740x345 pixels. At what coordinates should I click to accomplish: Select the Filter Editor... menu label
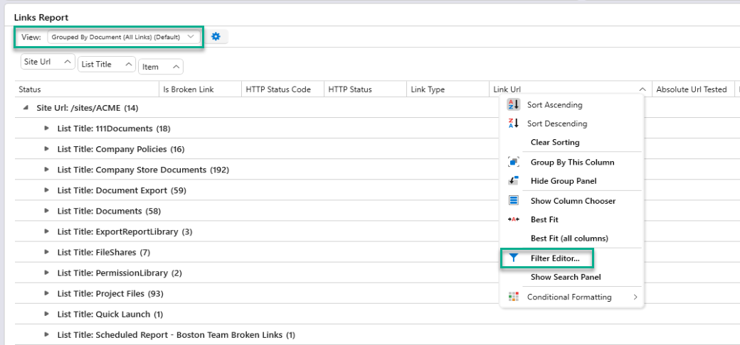555,258
